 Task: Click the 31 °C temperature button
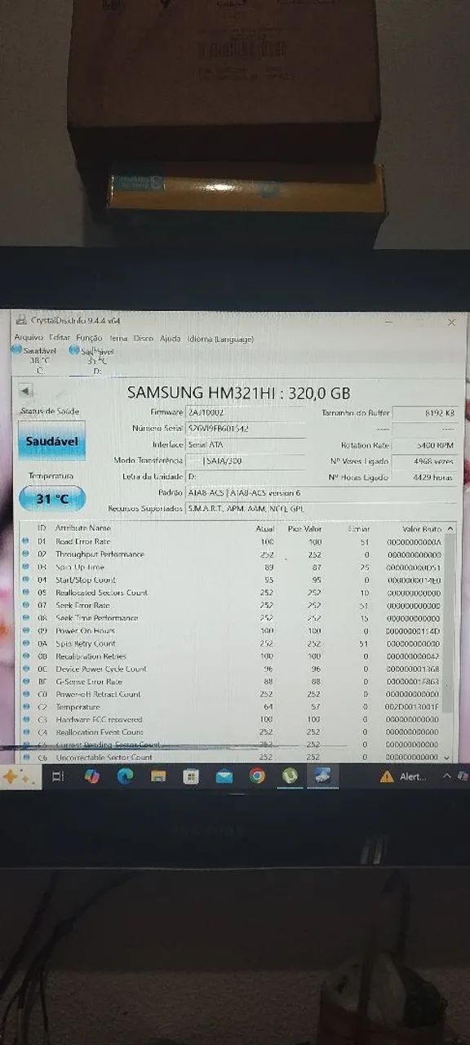51,498
